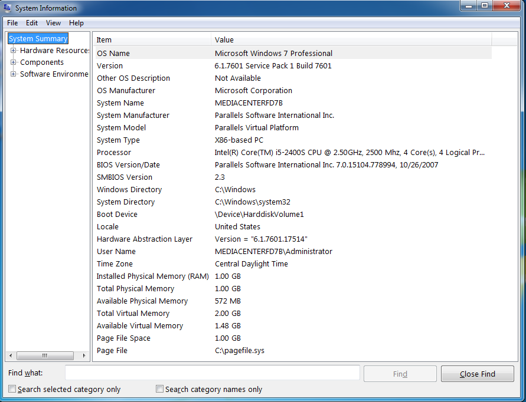Viewport: 526px width, 402px height.
Task: Enable Search category names only
Action: [159, 389]
